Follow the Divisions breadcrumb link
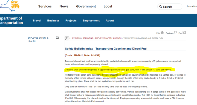Image resolution: width=197 pixels, height=105 pixels. coord(76,38)
